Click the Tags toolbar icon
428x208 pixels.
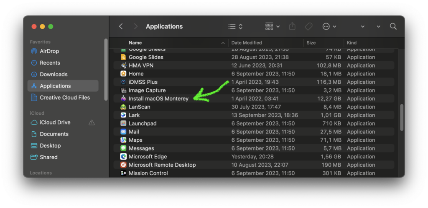(x=308, y=26)
